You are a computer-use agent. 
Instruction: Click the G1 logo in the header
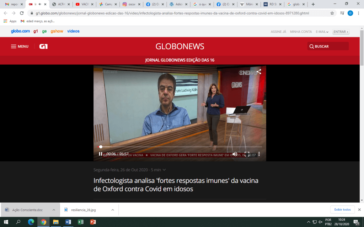pyautogui.click(x=43, y=46)
